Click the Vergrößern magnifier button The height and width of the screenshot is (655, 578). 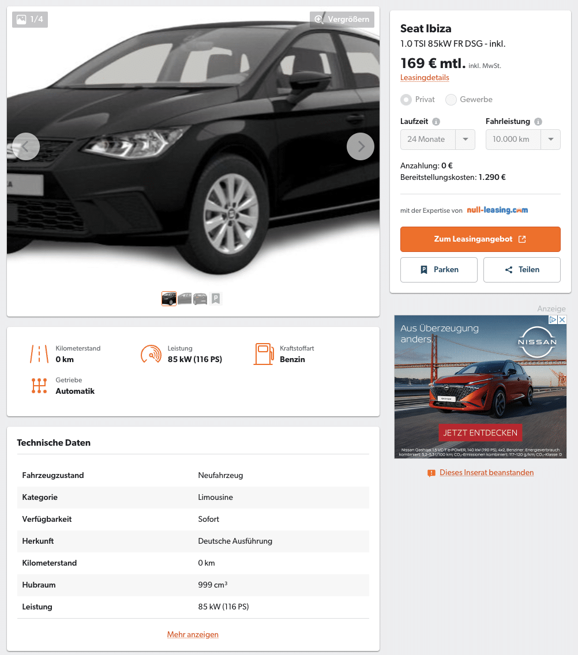342,19
